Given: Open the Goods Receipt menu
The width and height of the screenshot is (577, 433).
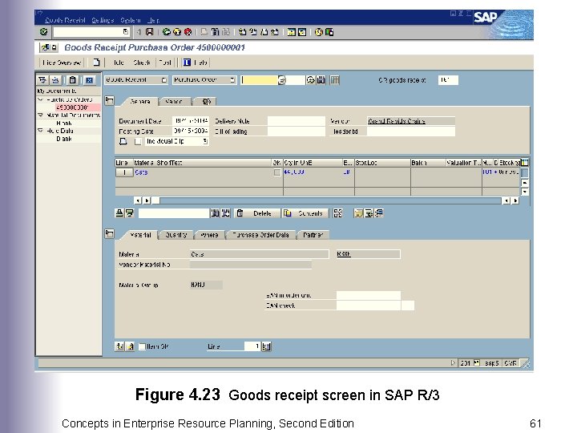Looking at the screenshot, I should pyautogui.click(x=65, y=20).
